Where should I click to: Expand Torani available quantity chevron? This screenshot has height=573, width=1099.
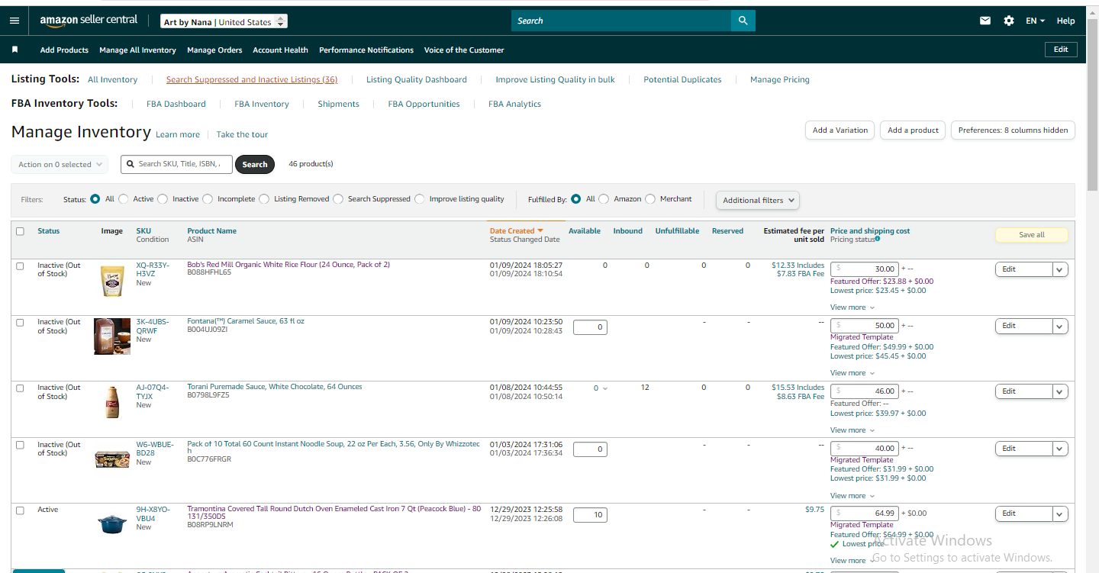[x=605, y=388]
